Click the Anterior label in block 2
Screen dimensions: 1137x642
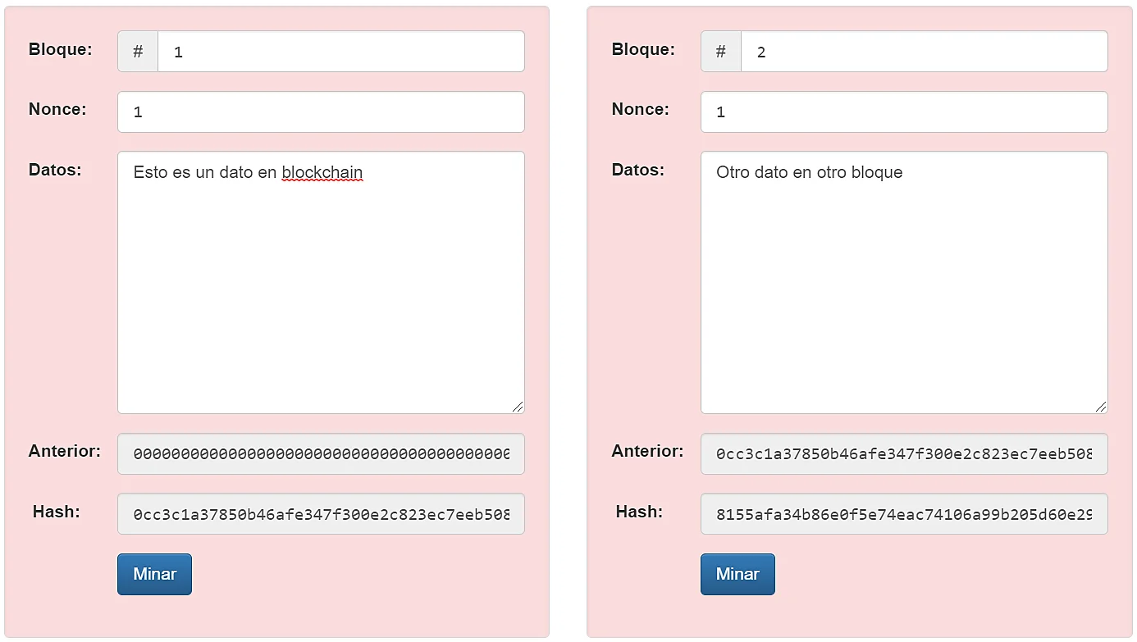pos(647,451)
